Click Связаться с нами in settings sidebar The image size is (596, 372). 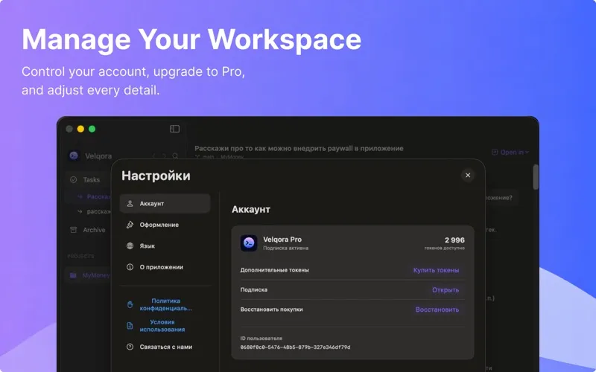(165, 347)
